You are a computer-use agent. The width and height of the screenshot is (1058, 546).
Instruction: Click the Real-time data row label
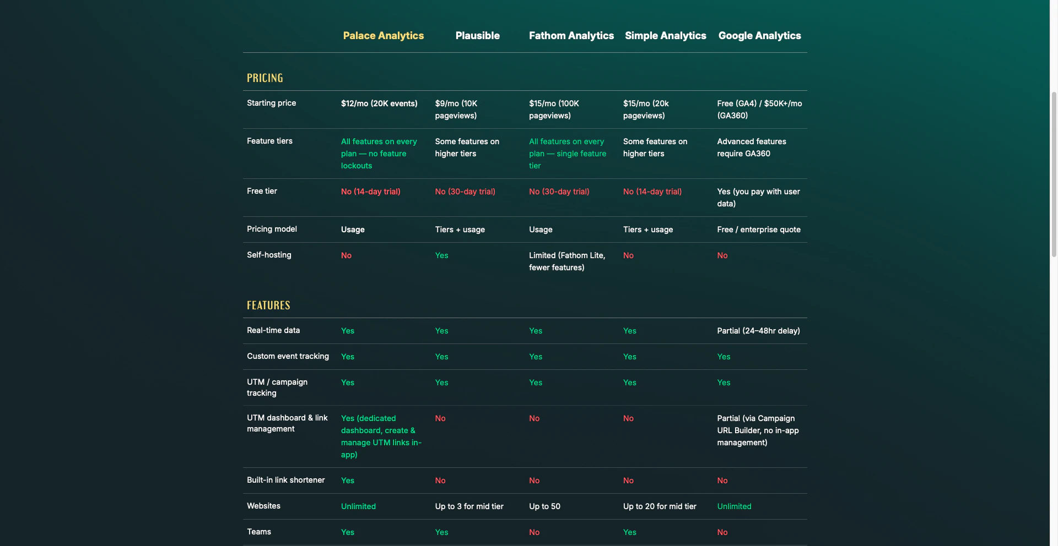[x=273, y=330]
